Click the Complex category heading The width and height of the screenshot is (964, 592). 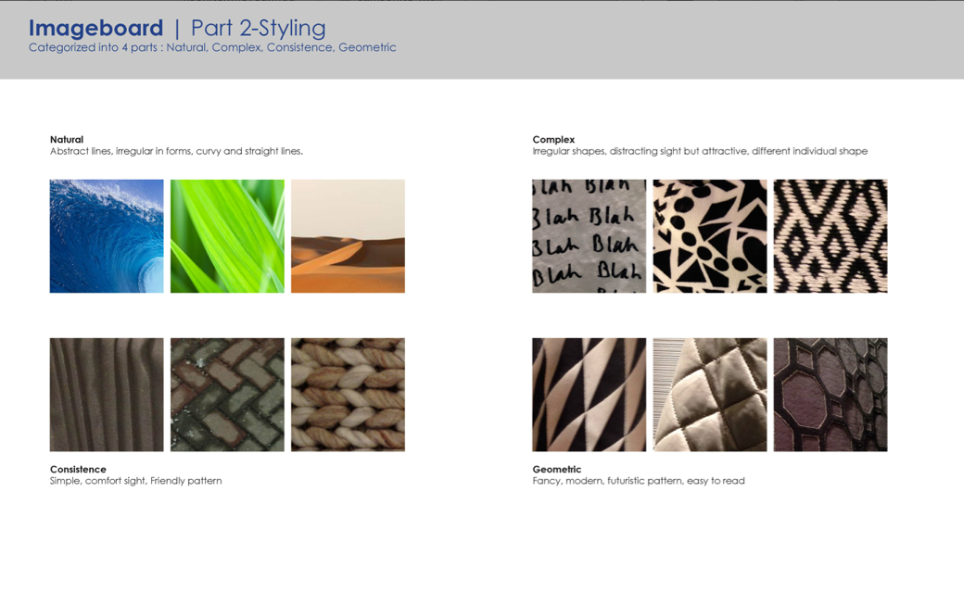[x=553, y=140]
